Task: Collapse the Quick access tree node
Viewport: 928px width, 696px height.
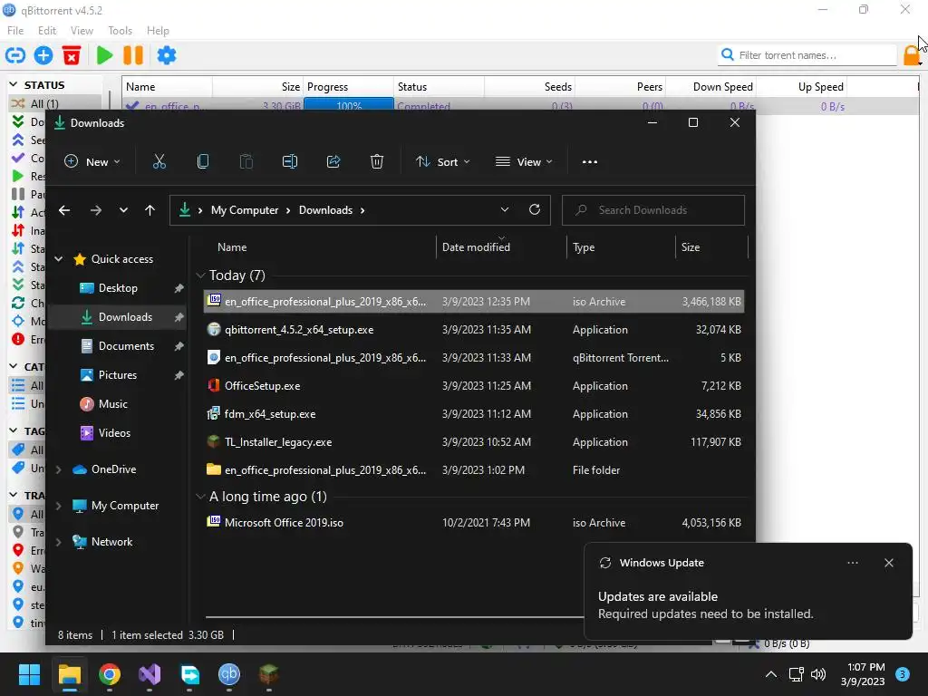Action: tap(59, 259)
